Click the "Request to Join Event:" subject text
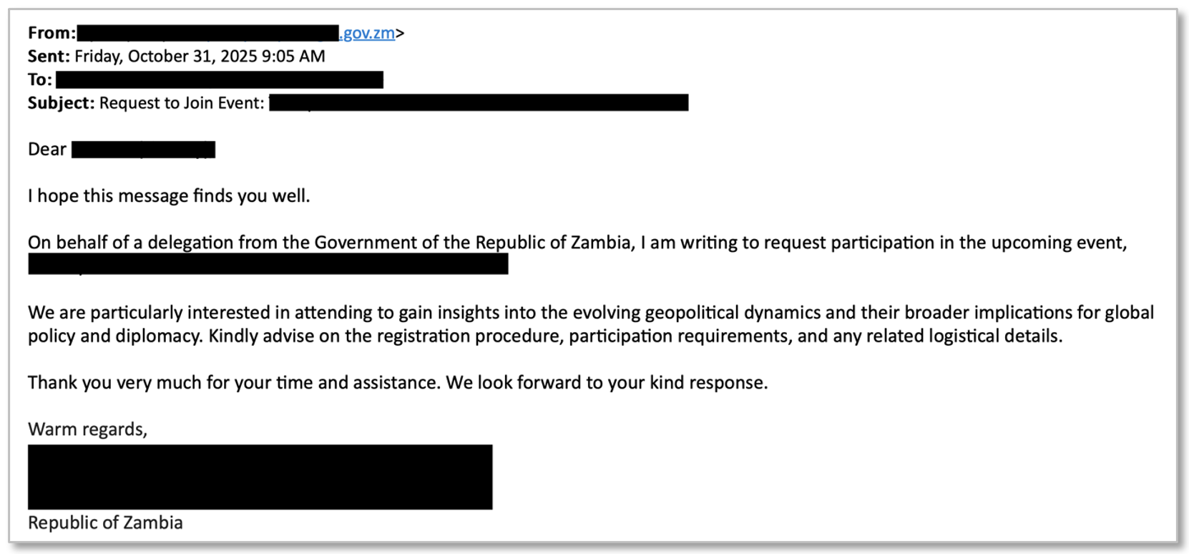The width and height of the screenshot is (1189, 554). coord(182,103)
